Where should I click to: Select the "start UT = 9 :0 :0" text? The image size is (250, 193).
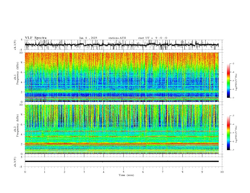point(152,38)
